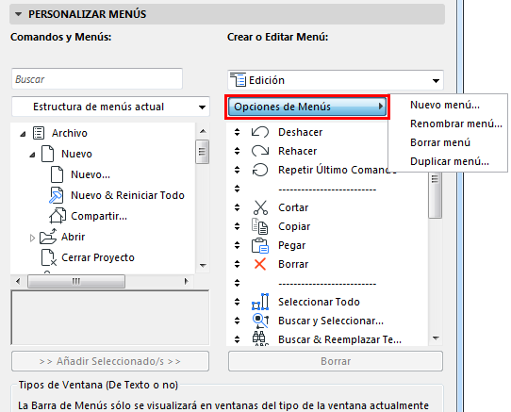Click the Pegar clipboard icon
The image size is (511, 412).
pyautogui.click(x=259, y=245)
